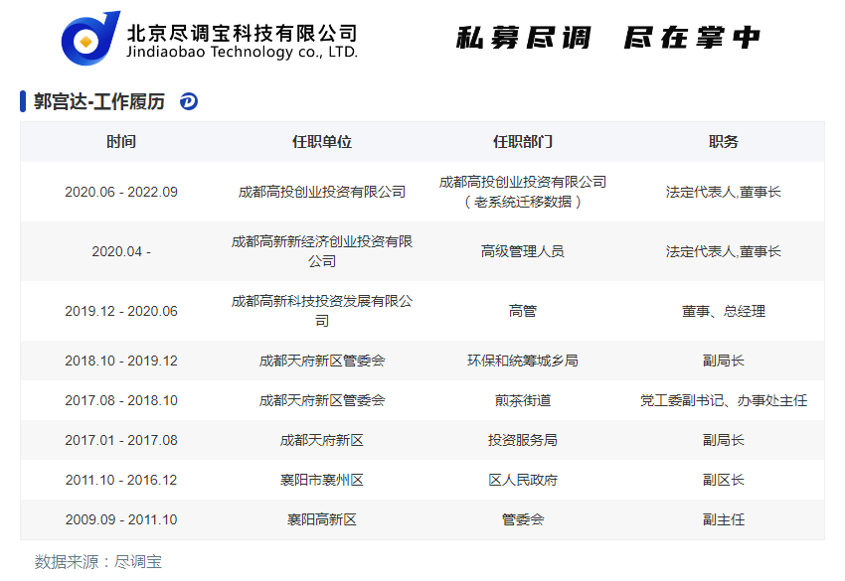Image resolution: width=845 pixels, height=581 pixels.
Task: Click the 私募尽调 尽在掌中 slogan
Action: (607, 39)
